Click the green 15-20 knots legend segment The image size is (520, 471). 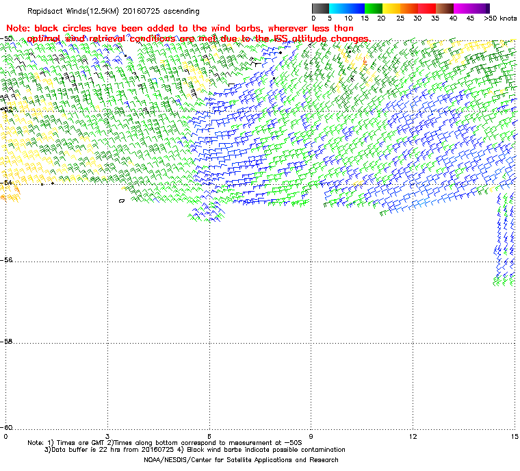tap(374, 8)
